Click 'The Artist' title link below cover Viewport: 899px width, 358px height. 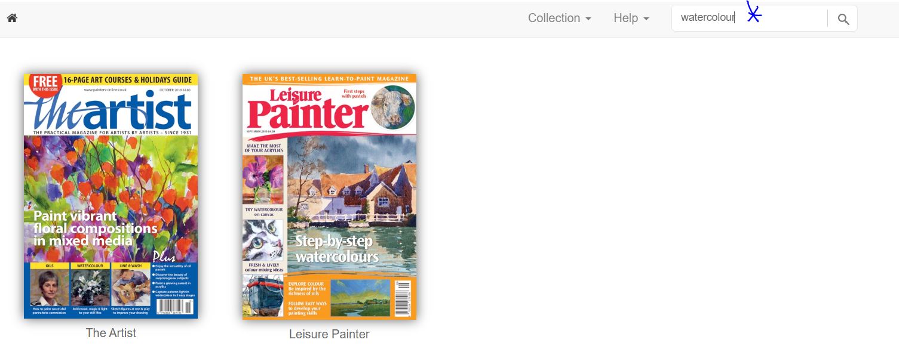pos(111,333)
